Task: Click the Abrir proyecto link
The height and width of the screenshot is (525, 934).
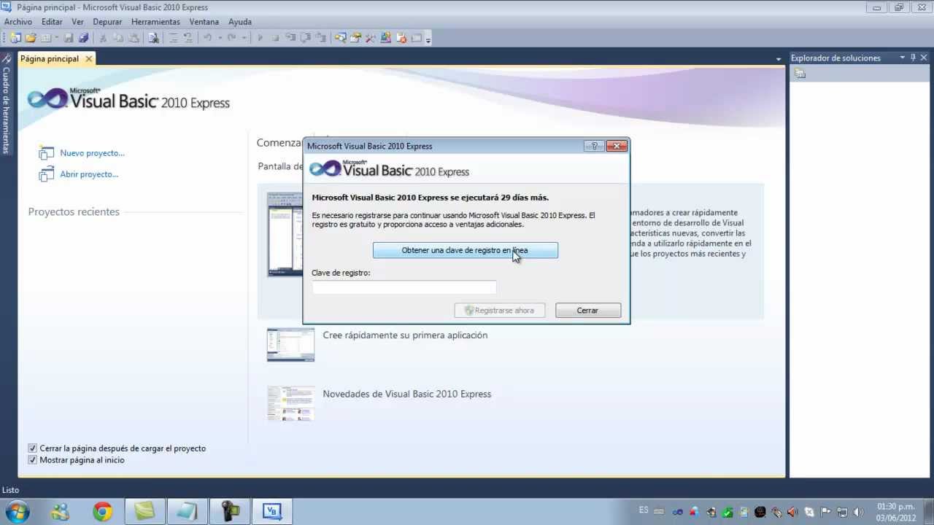Action: coord(89,174)
